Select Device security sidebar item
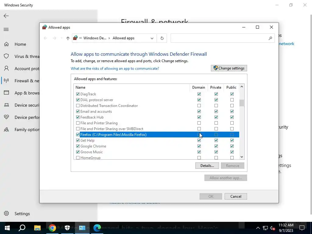This screenshot has height=234, width=312. (x=27, y=105)
